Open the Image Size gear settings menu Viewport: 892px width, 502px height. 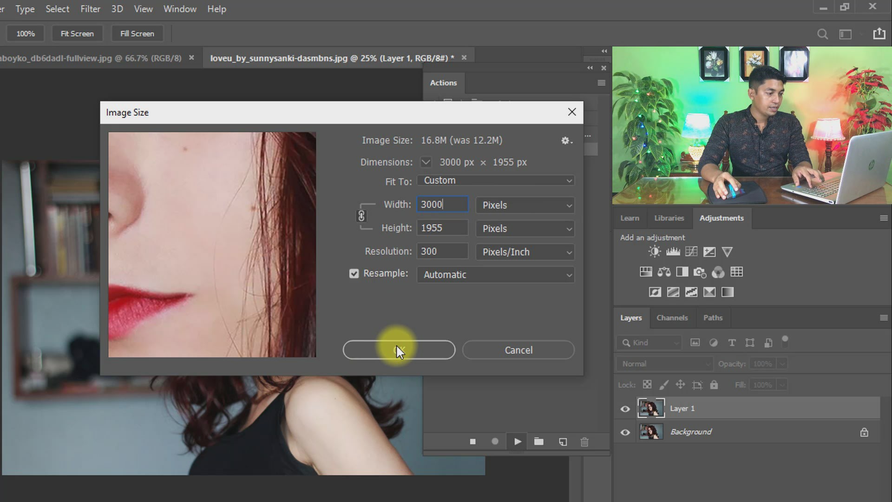(565, 140)
